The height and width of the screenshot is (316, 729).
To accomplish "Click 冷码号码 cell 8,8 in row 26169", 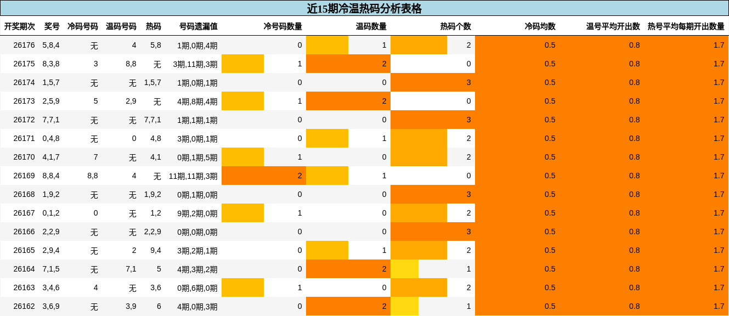I will 93,176.
